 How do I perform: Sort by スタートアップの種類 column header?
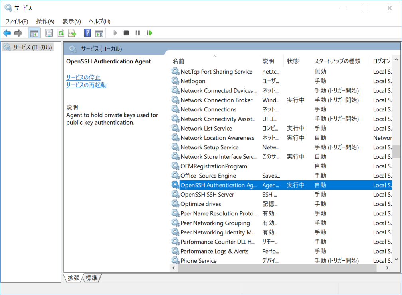click(341, 61)
